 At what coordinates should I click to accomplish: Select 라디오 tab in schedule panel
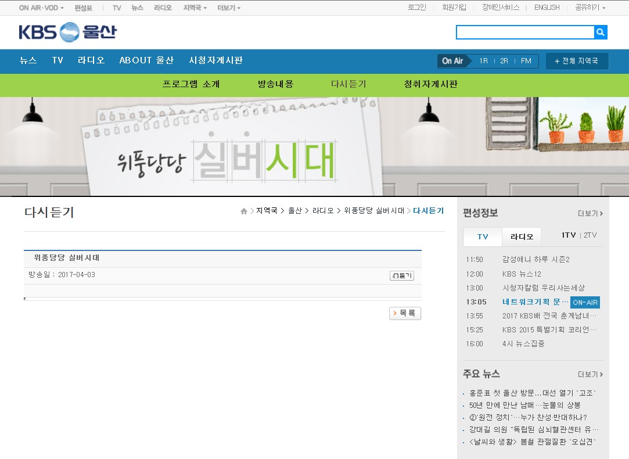522,236
